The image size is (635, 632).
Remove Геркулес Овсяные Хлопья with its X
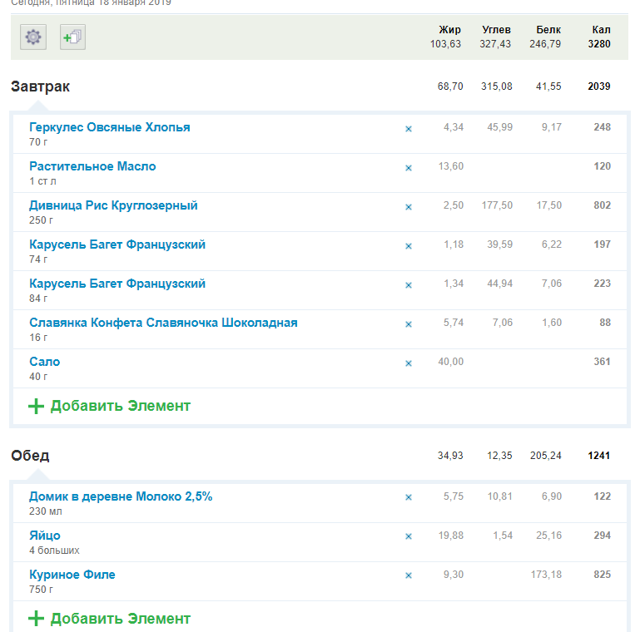coord(408,129)
